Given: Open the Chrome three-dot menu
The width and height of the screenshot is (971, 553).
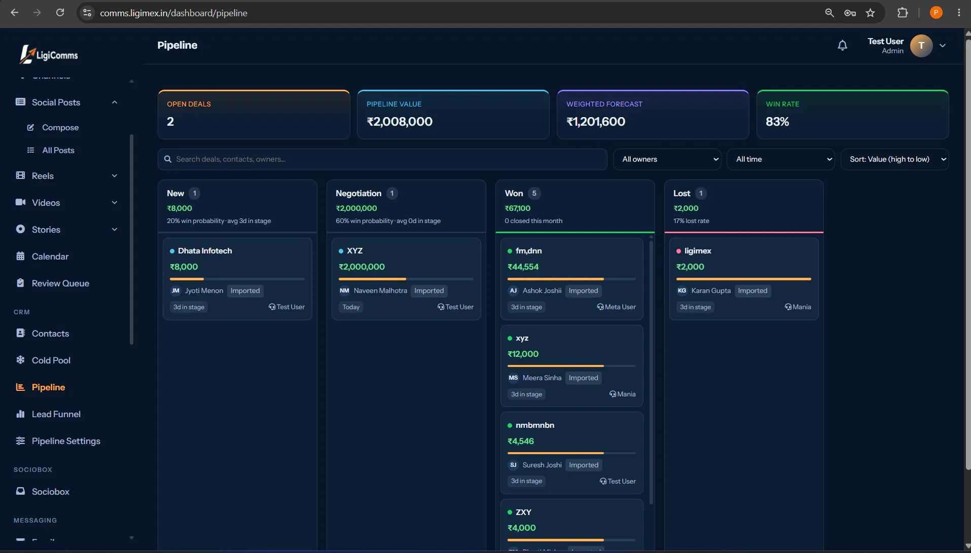Looking at the screenshot, I should [x=959, y=13].
